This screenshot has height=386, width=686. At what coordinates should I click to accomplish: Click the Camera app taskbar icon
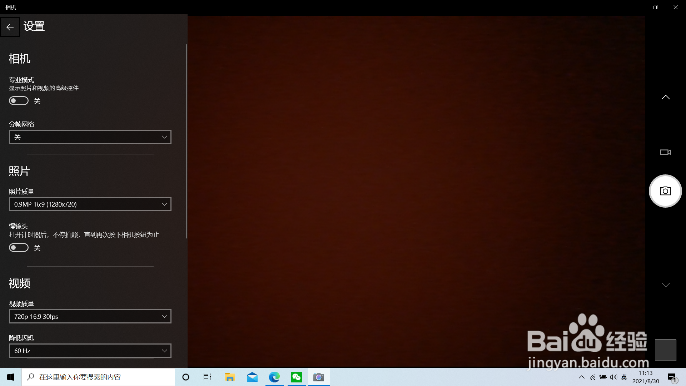(x=319, y=377)
